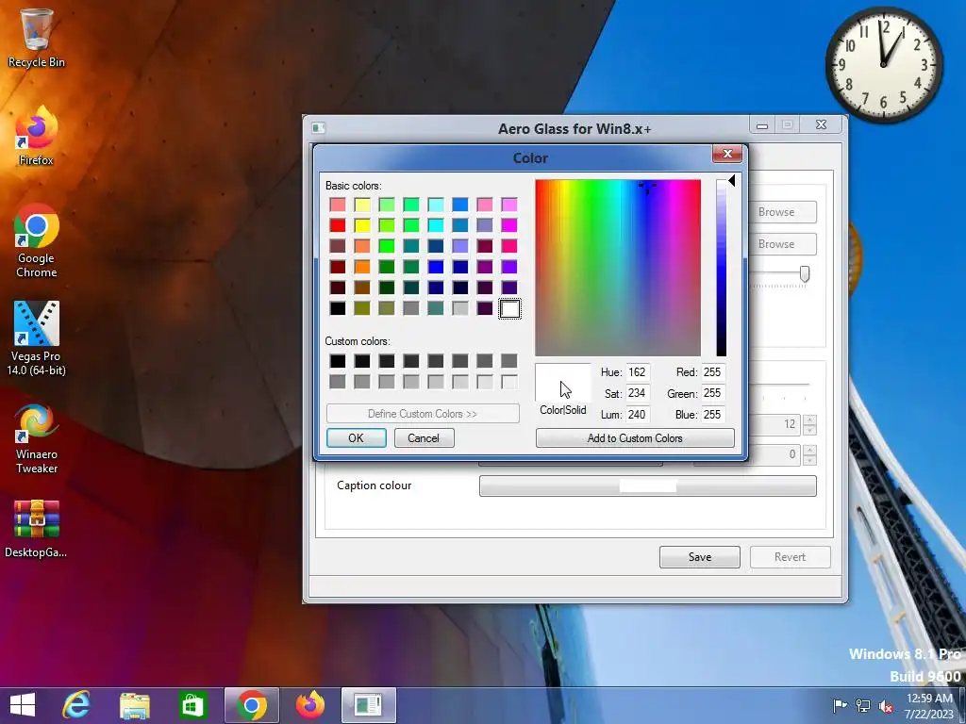966x724 pixels.
Task: Open Google Chrome desktop shortcut
Action: click(36, 240)
